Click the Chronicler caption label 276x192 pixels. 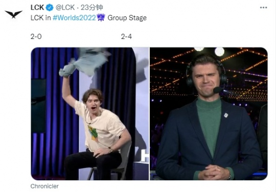pos(44,186)
